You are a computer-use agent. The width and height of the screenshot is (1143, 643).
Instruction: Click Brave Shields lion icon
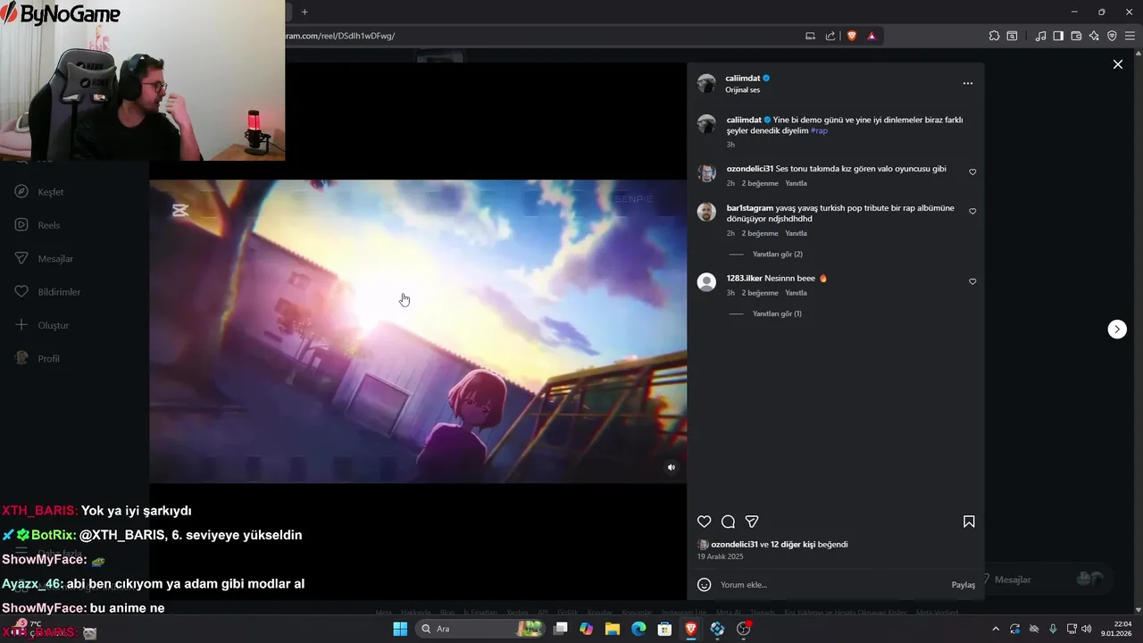851,36
